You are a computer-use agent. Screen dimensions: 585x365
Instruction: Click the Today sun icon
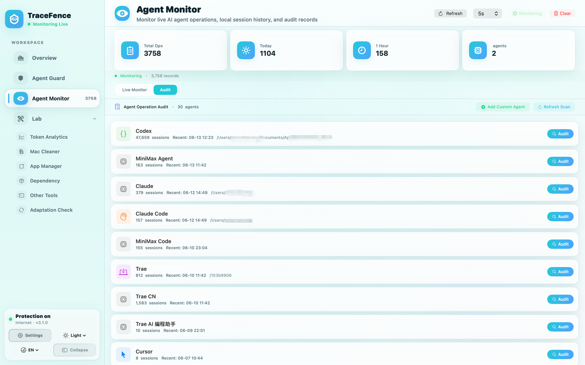coord(246,50)
